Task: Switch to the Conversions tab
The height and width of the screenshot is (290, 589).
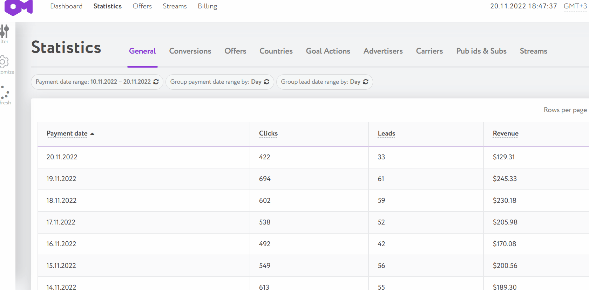Action: click(190, 51)
